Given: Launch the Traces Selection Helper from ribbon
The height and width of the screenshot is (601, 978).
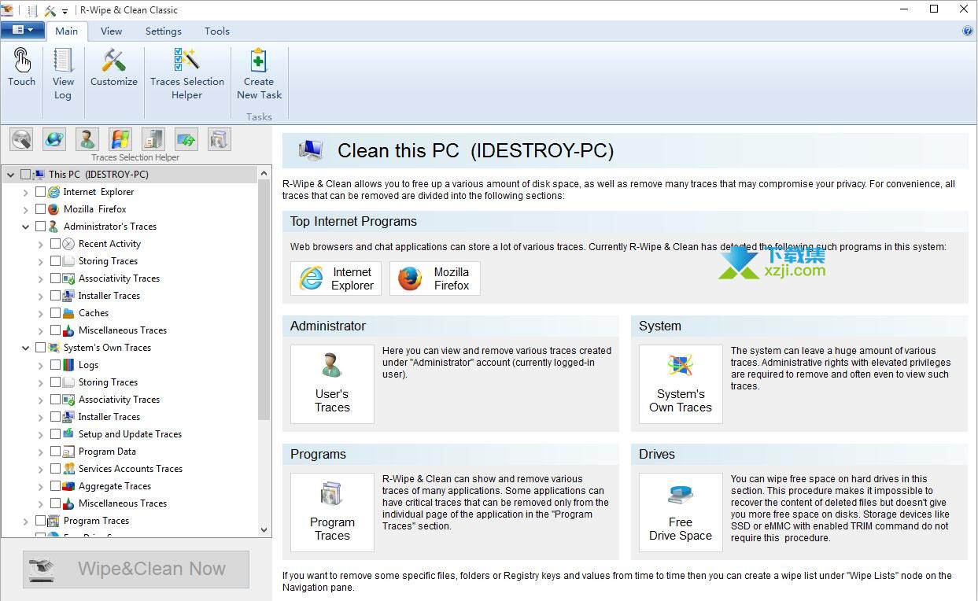Looking at the screenshot, I should coord(187,74).
